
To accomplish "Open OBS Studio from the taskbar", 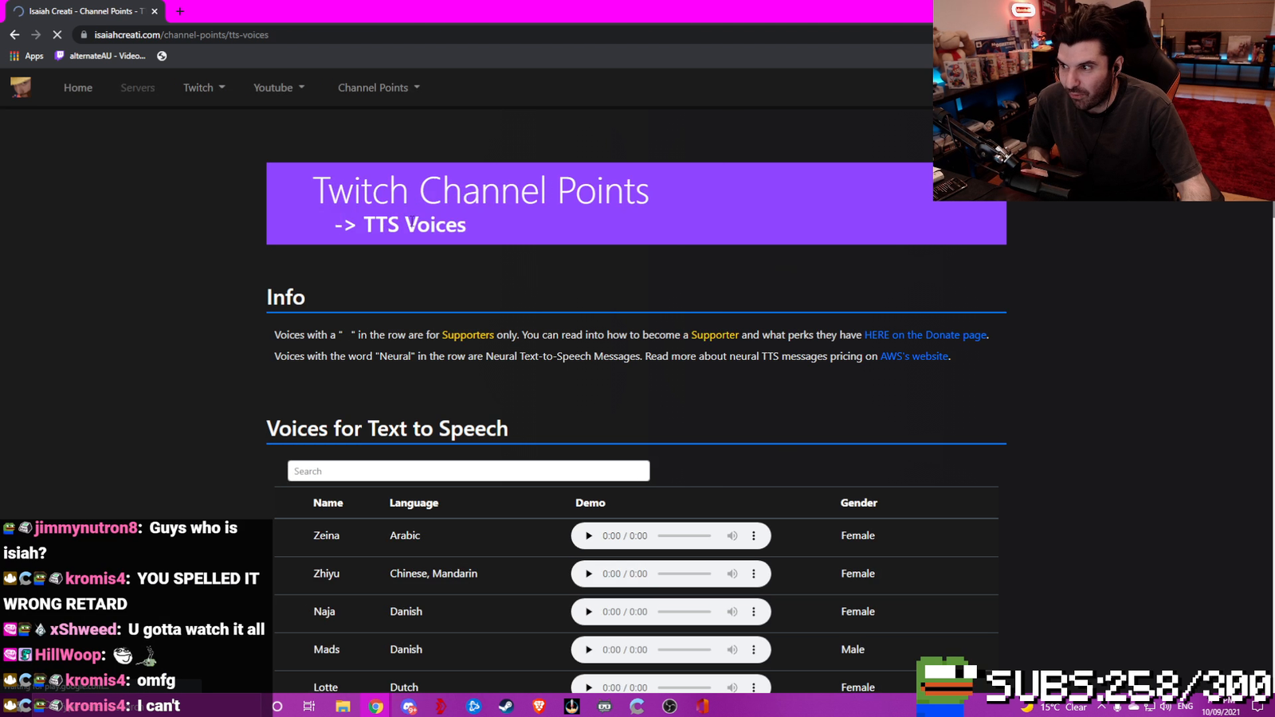I will pos(669,706).
